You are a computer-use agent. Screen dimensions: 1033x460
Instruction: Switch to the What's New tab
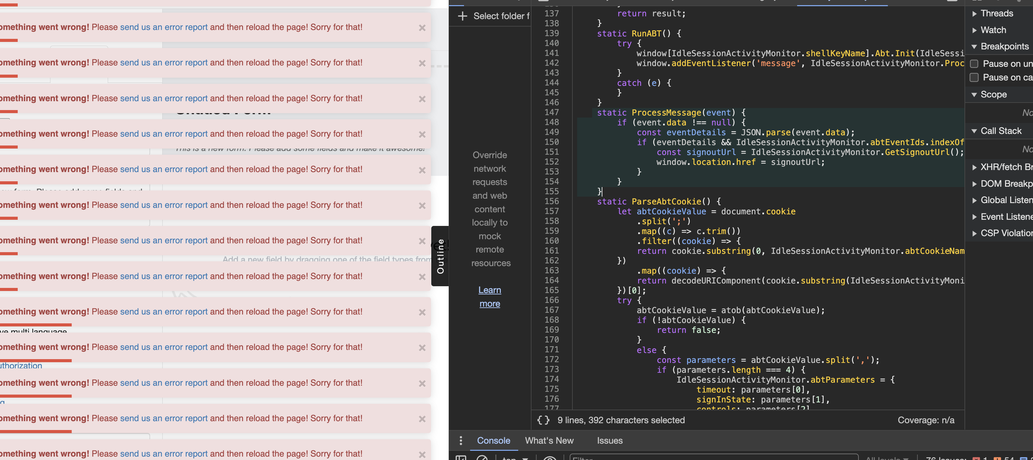(x=549, y=440)
